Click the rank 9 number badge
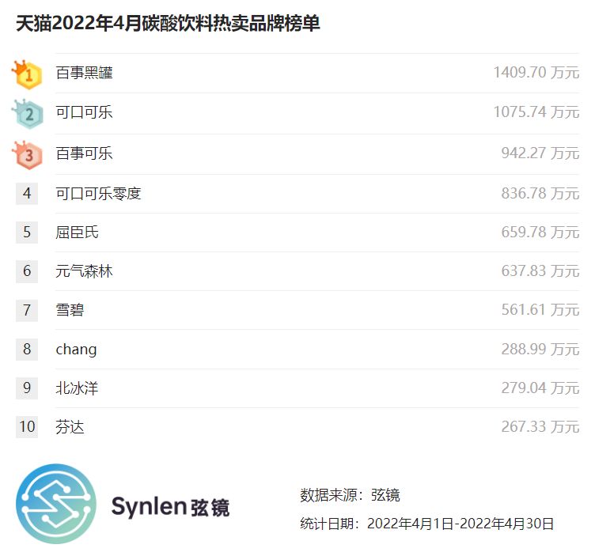The image size is (595, 556). click(x=27, y=388)
